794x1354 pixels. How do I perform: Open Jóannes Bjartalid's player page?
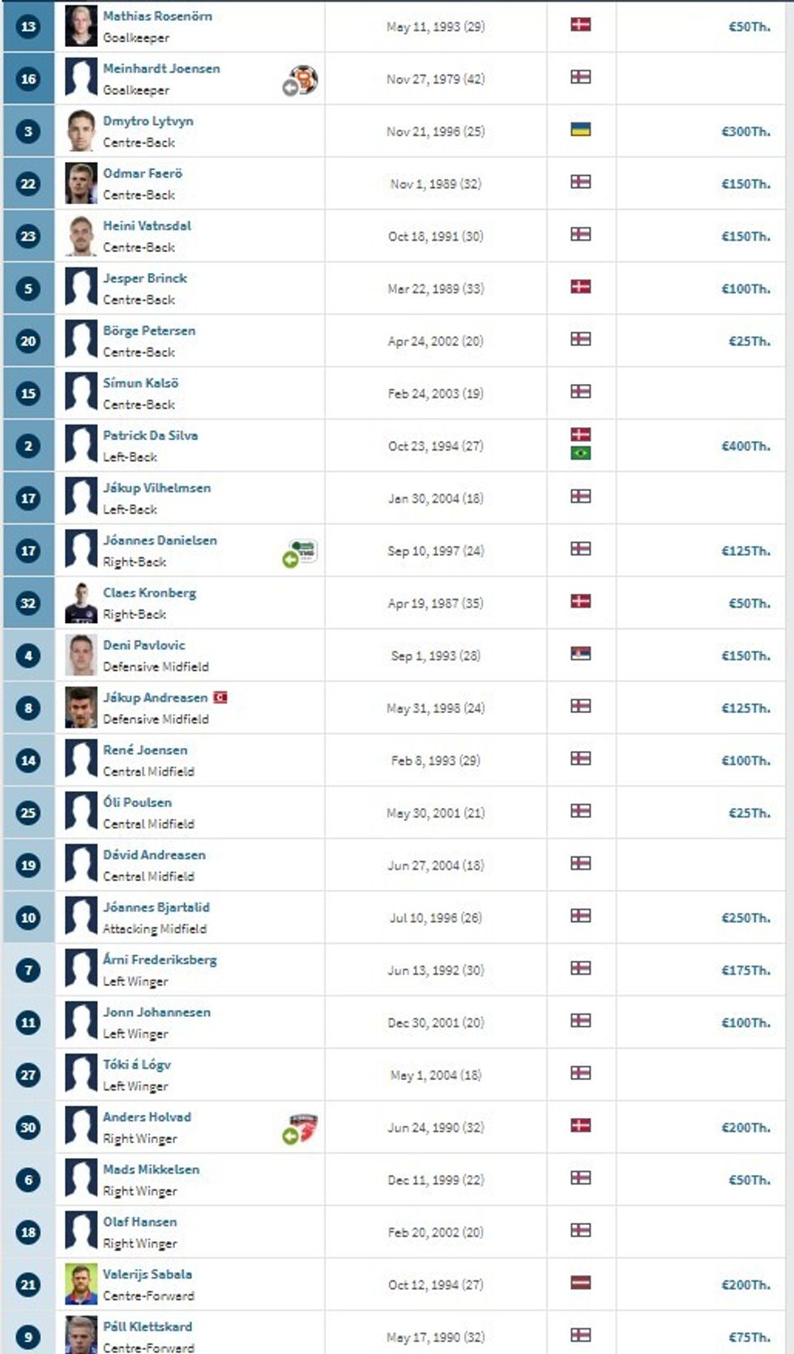coord(156,908)
